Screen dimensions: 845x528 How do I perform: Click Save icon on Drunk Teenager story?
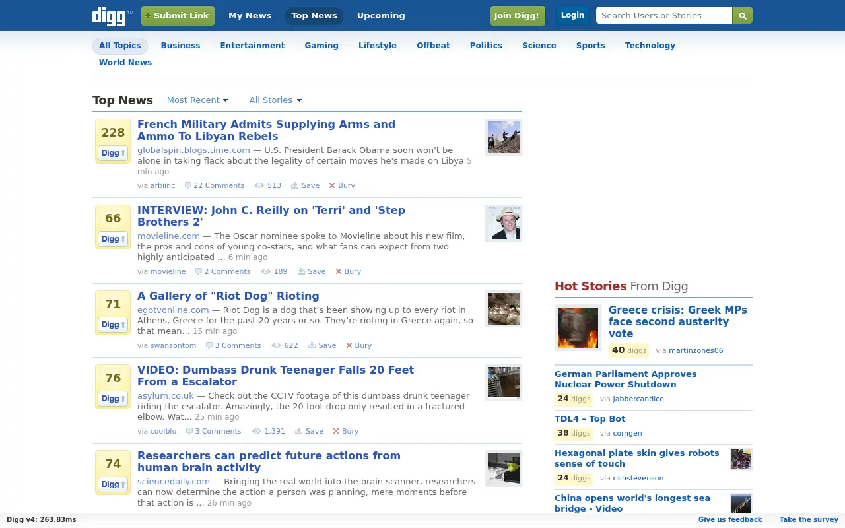coord(298,431)
